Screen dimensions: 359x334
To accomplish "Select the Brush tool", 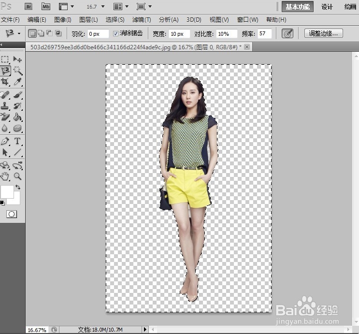I will tap(17, 95).
